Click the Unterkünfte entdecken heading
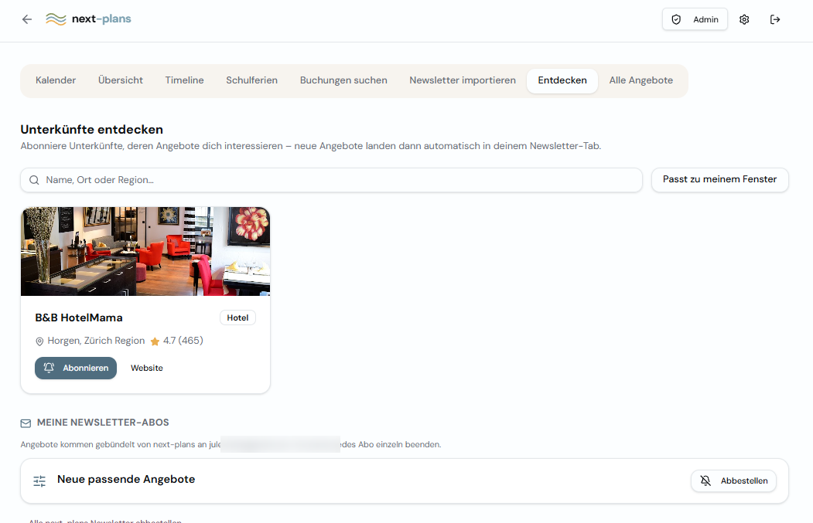This screenshot has height=523, width=813. coord(92,130)
